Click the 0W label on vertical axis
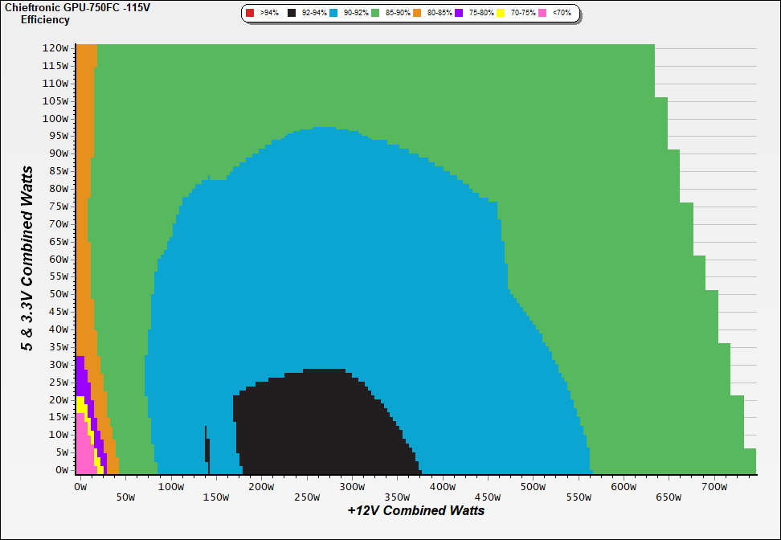 coord(61,470)
